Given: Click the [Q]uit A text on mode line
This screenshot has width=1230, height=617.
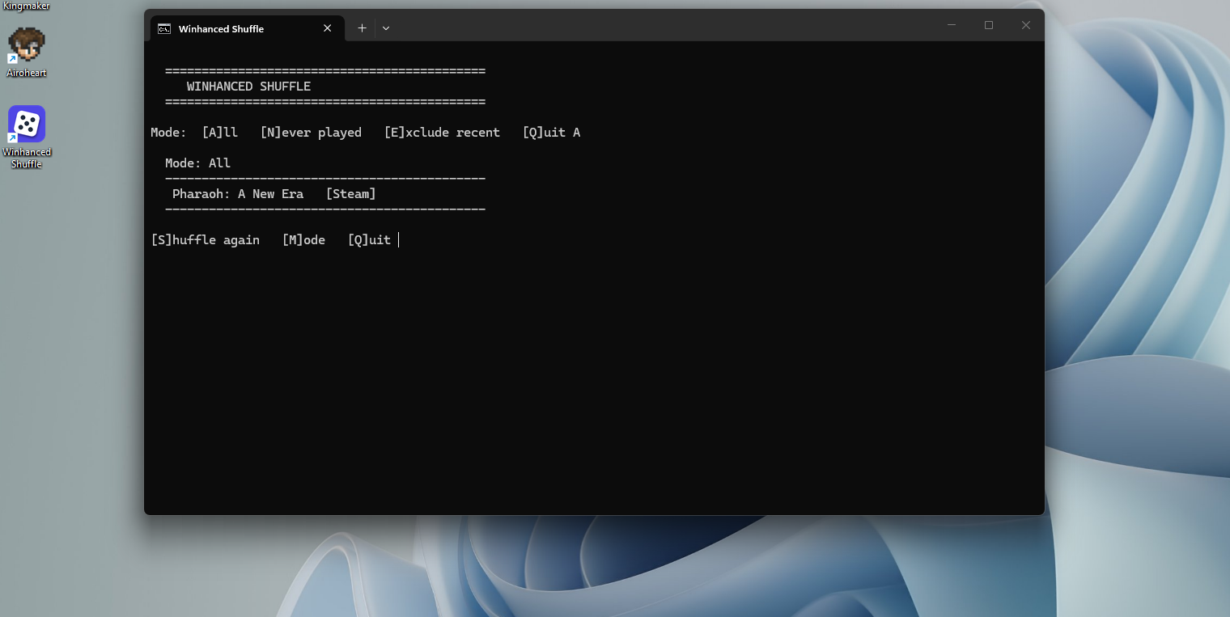Looking at the screenshot, I should pyautogui.click(x=551, y=133).
